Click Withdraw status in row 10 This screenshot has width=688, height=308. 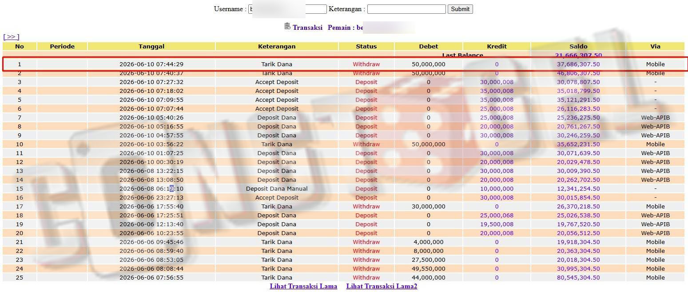(x=366, y=144)
